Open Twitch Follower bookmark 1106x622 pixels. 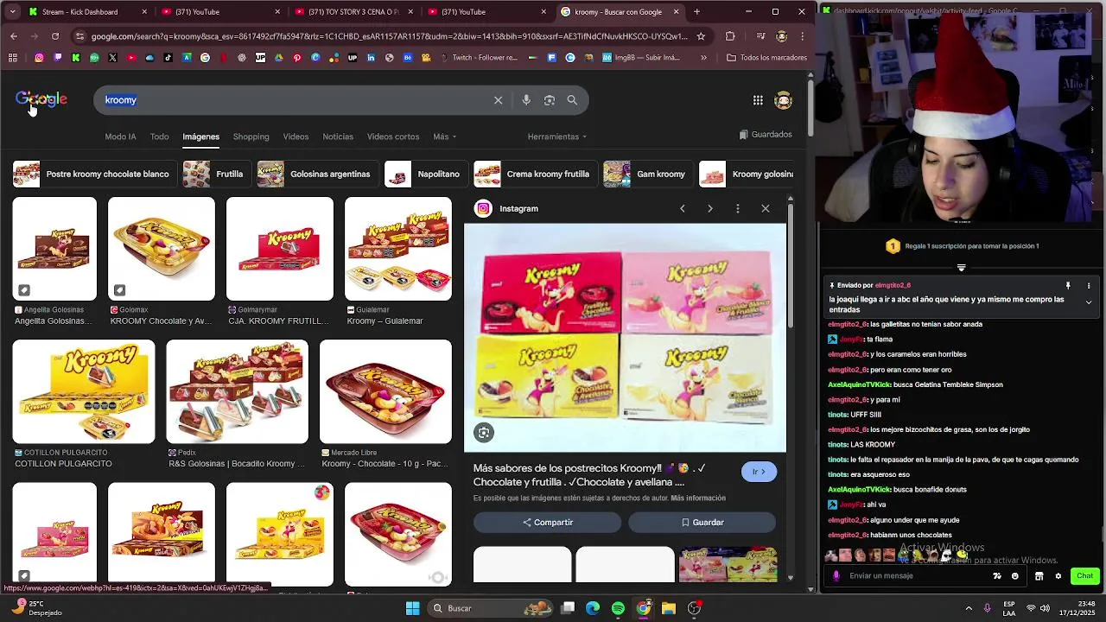pos(478,58)
